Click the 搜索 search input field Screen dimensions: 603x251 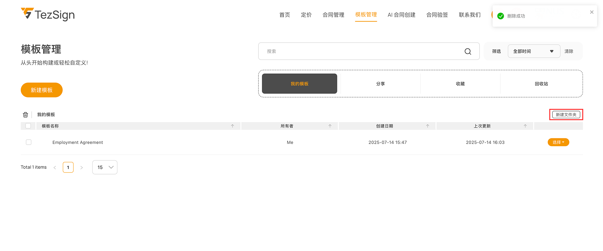pyautogui.click(x=361, y=51)
